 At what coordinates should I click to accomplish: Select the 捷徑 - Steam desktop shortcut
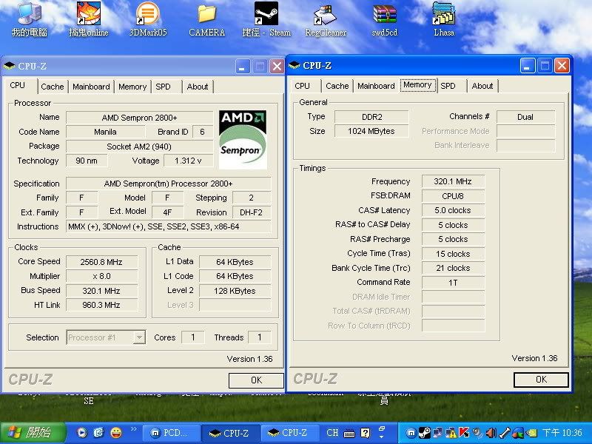click(266, 20)
